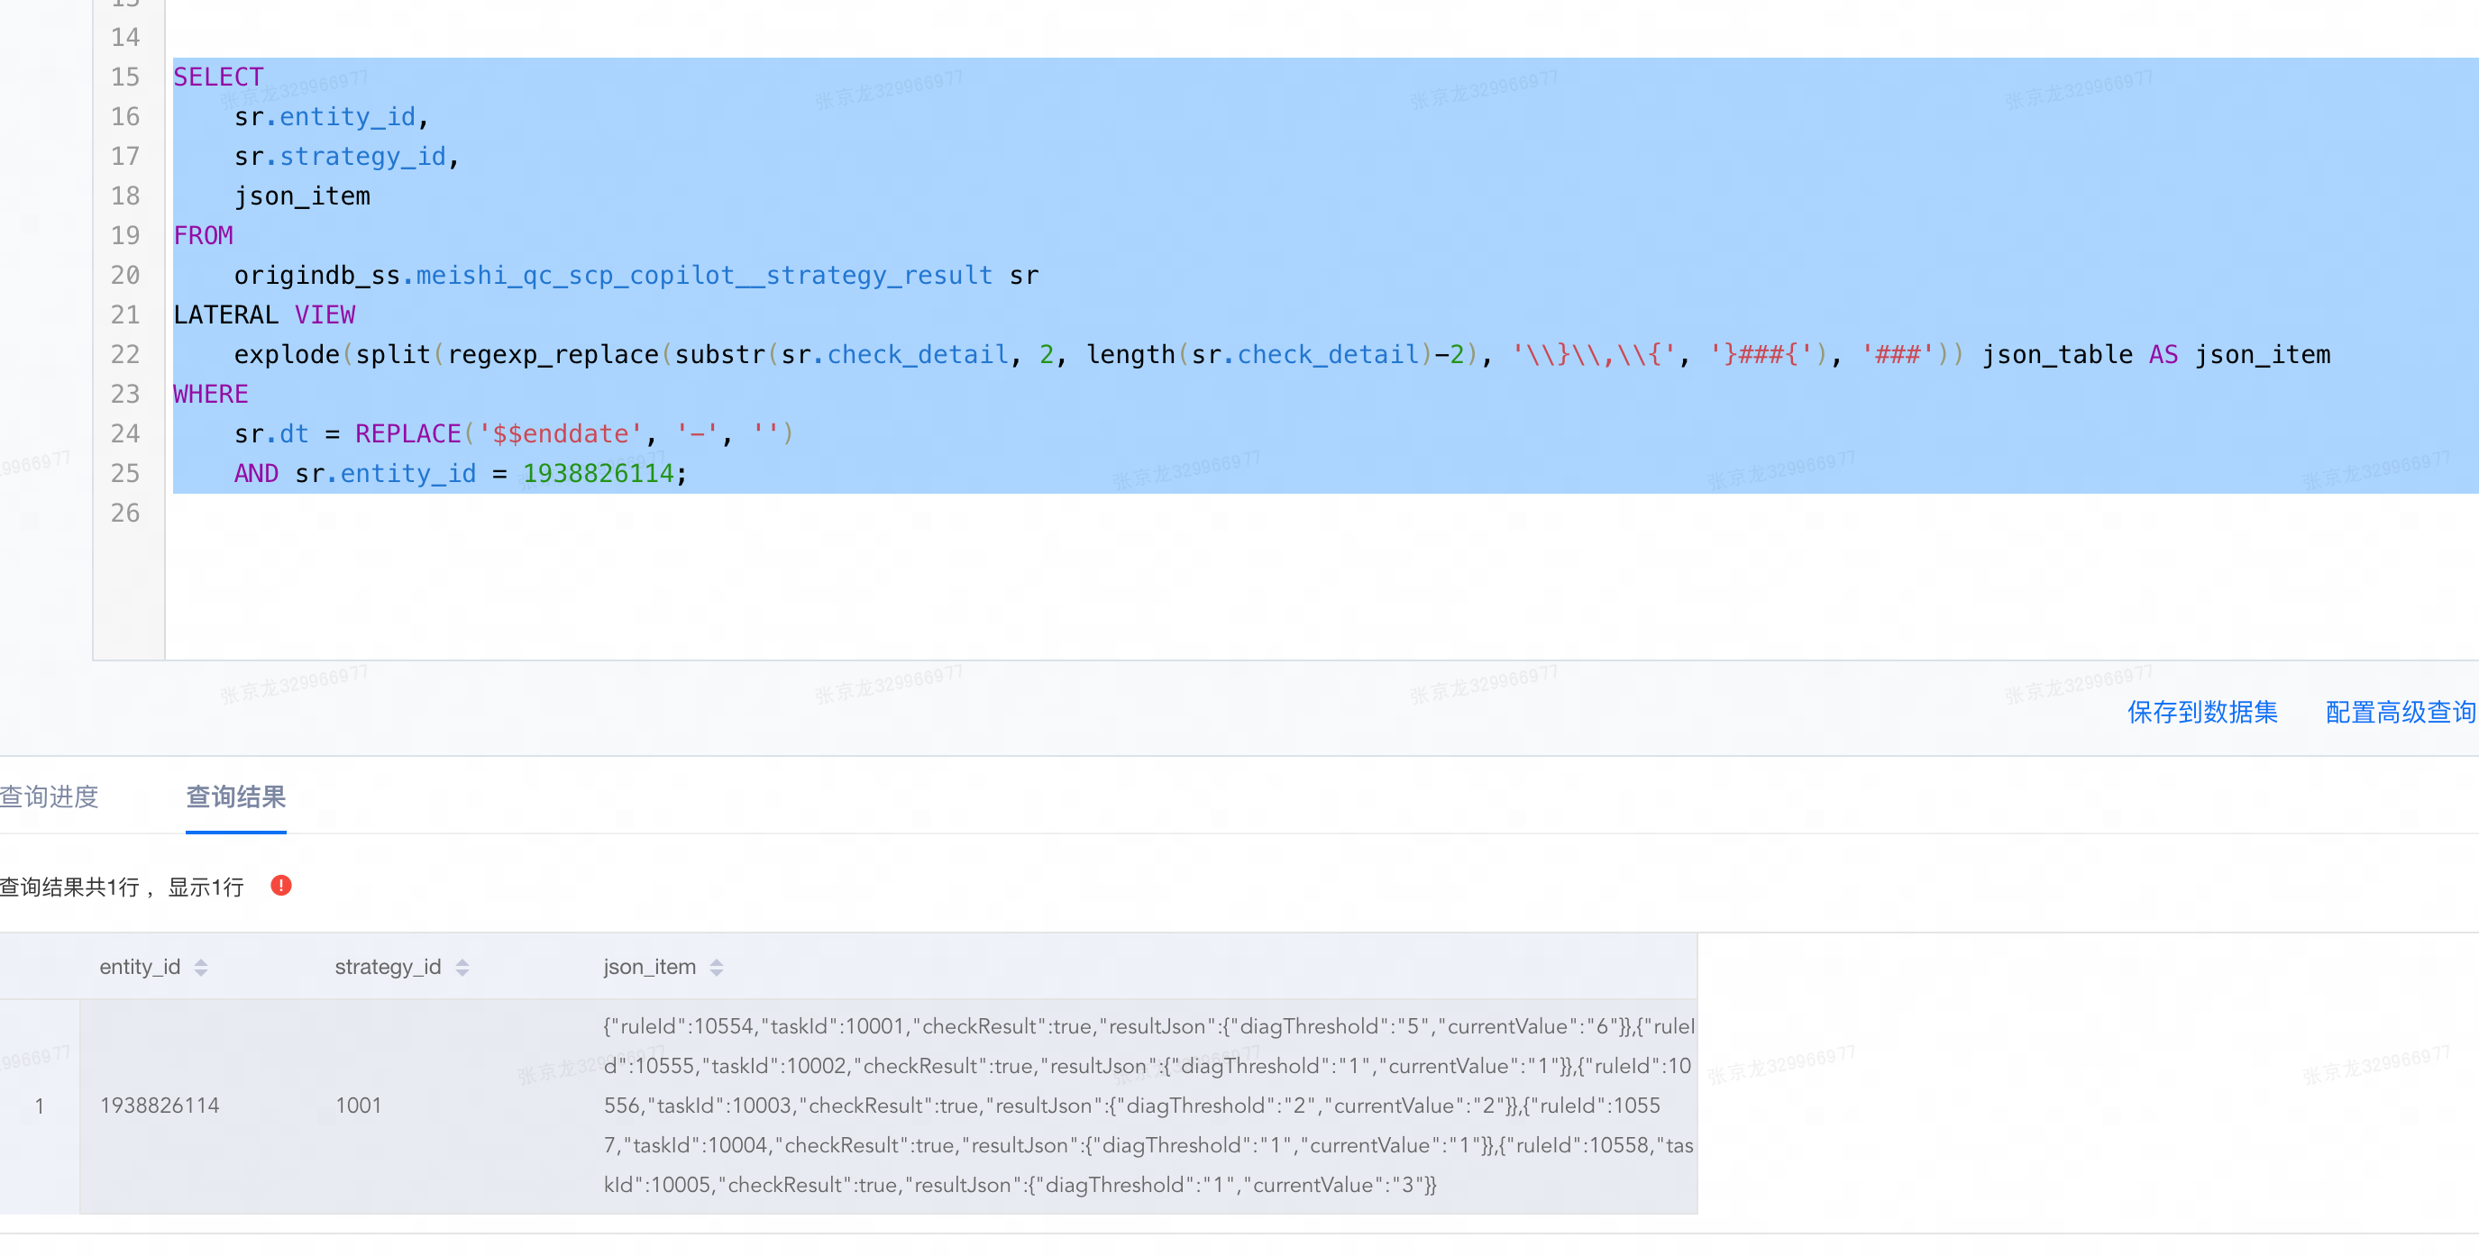Sort by json_item column arrows
Image resolution: width=2479 pixels, height=1256 pixels.
717,968
